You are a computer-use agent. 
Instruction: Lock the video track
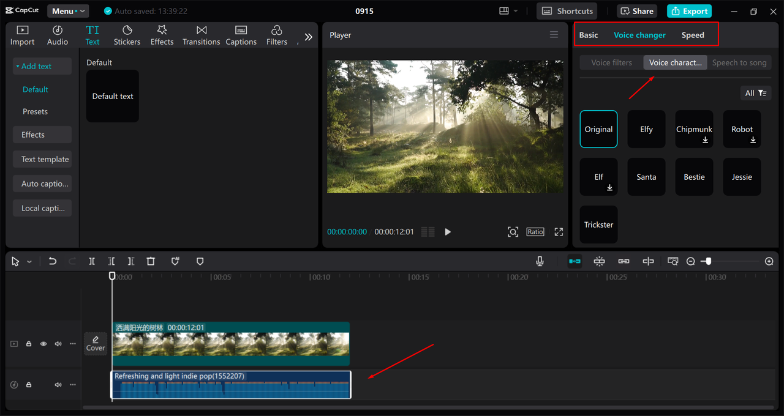[x=28, y=344]
